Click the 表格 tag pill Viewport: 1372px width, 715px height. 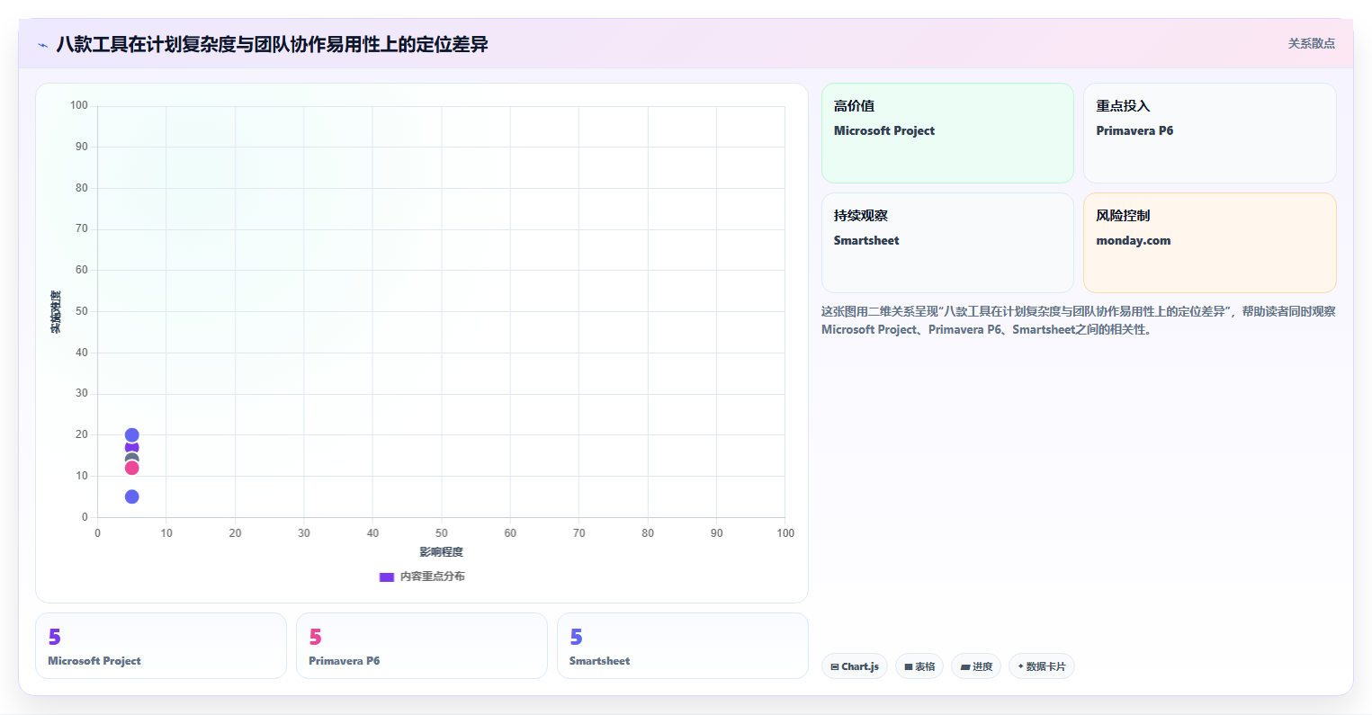pos(919,666)
